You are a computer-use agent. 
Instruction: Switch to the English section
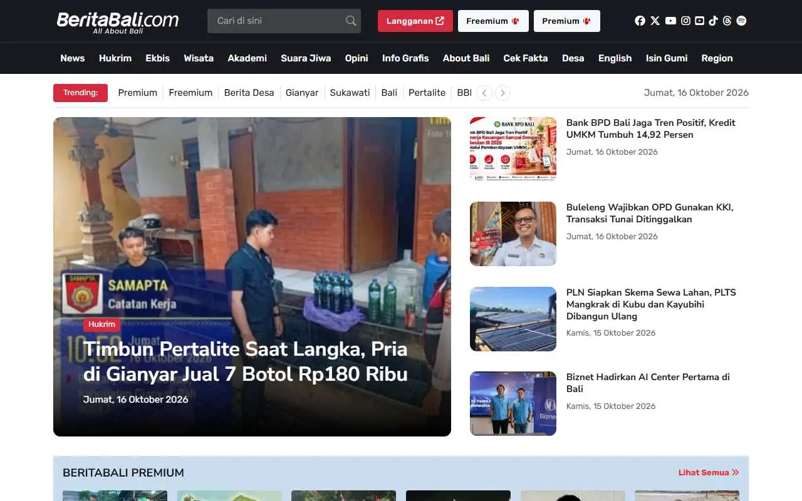coord(615,58)
